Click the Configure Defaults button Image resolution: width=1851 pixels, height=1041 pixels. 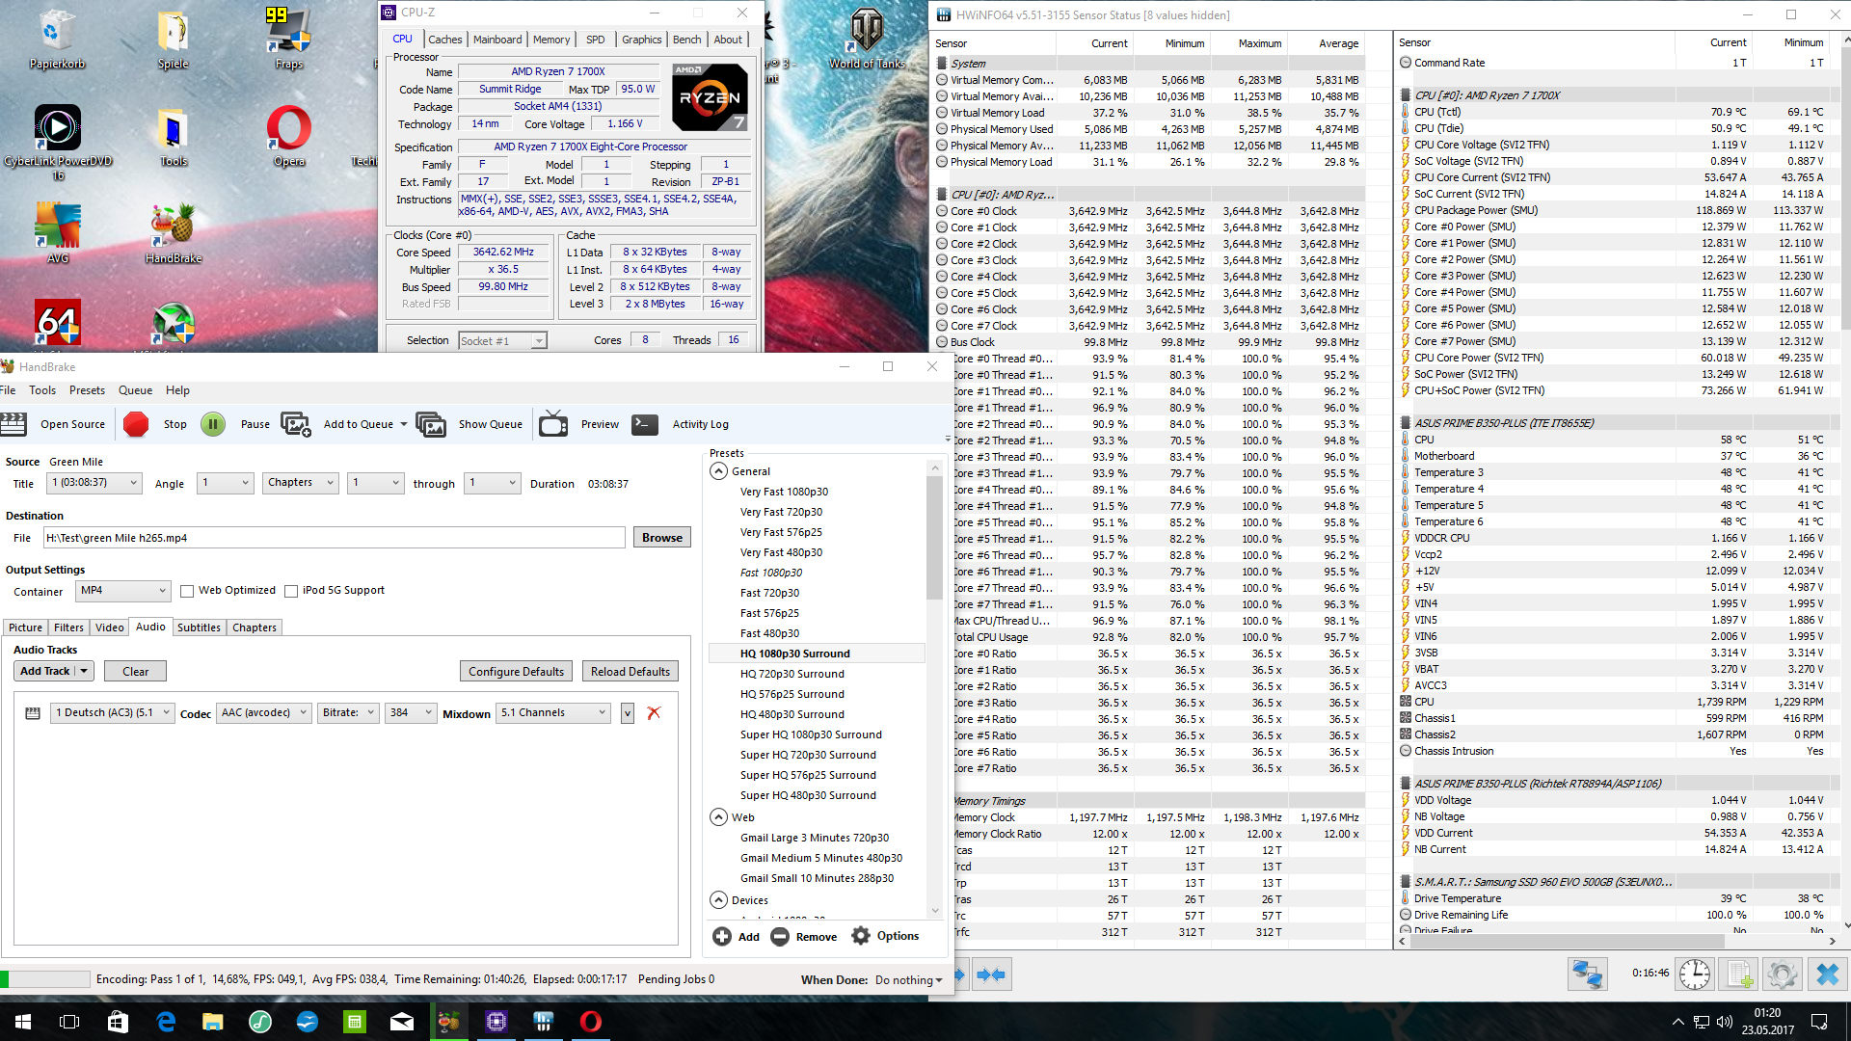516,672
